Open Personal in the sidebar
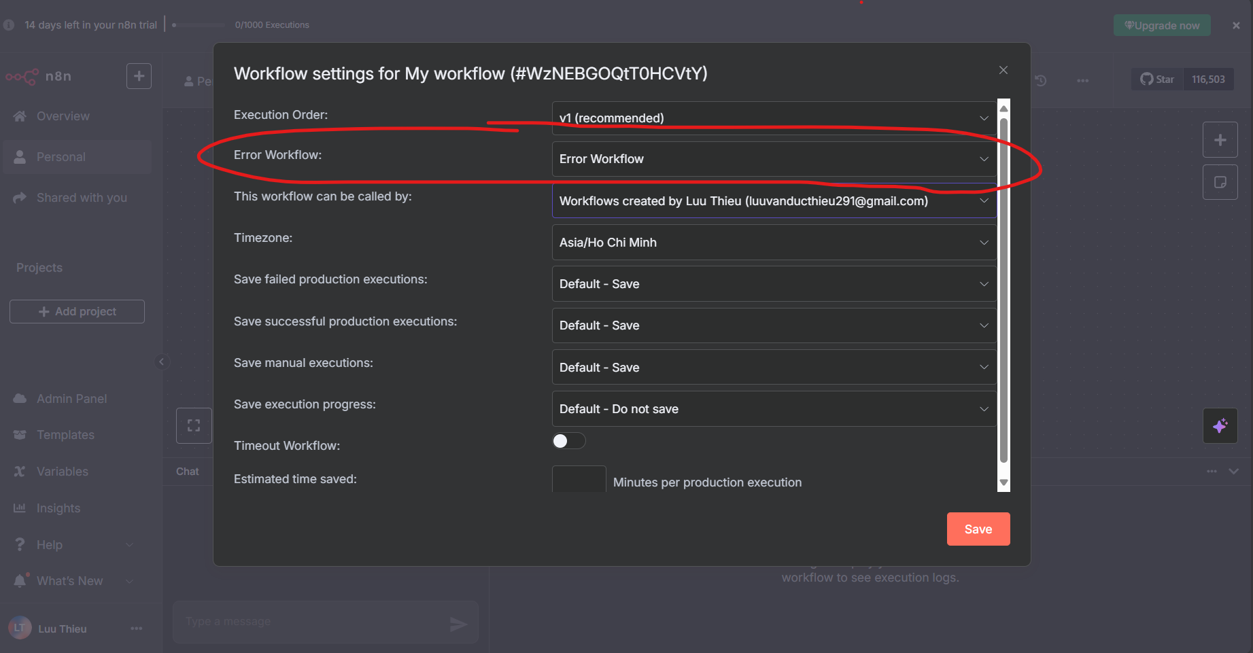The image size is (1253, 653). [78, 157]
